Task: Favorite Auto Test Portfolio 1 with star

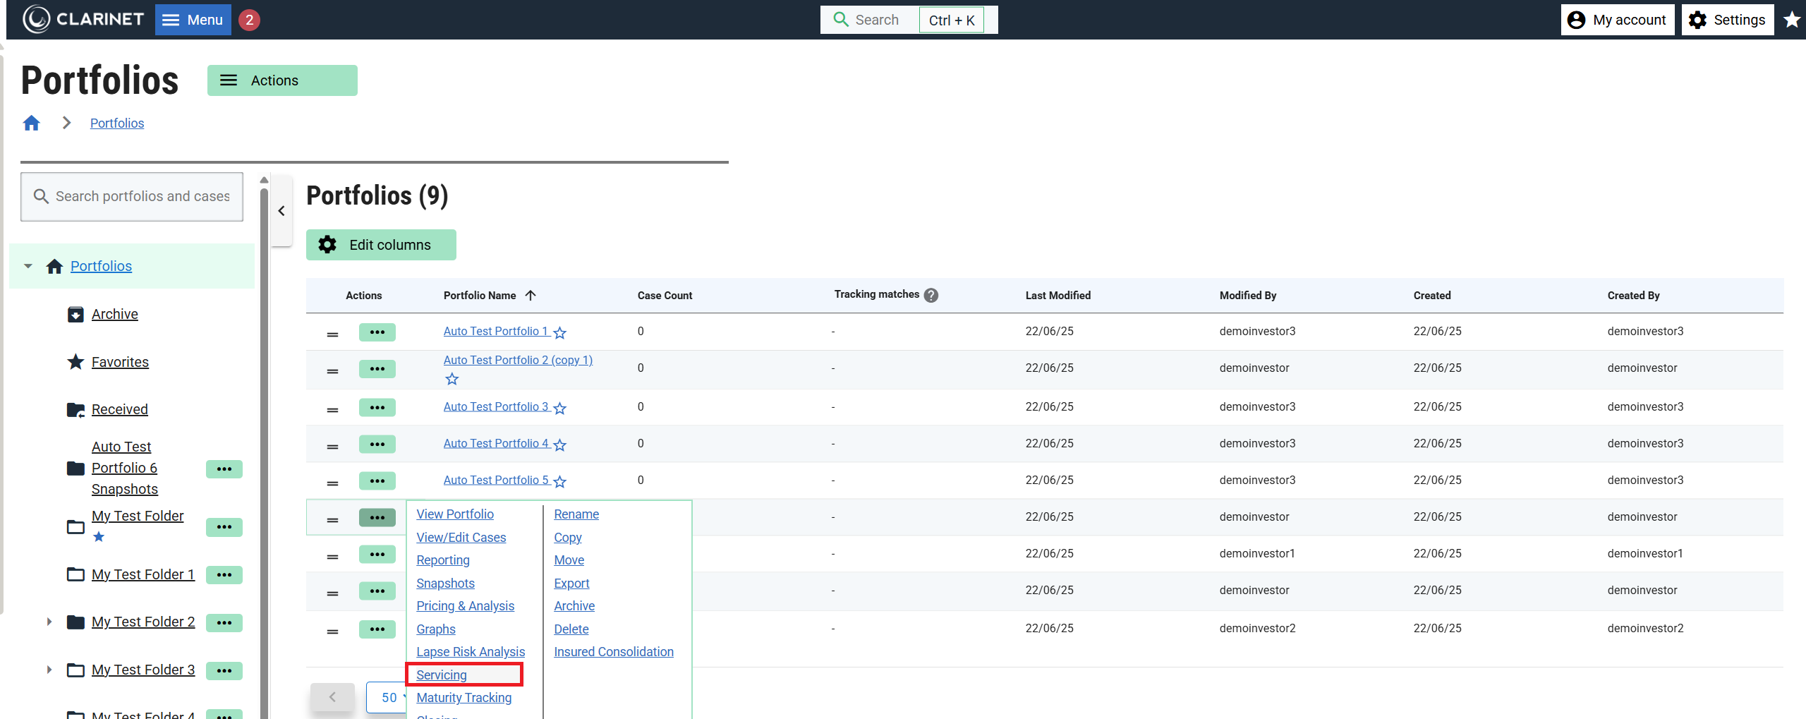Action: point(560,333)
